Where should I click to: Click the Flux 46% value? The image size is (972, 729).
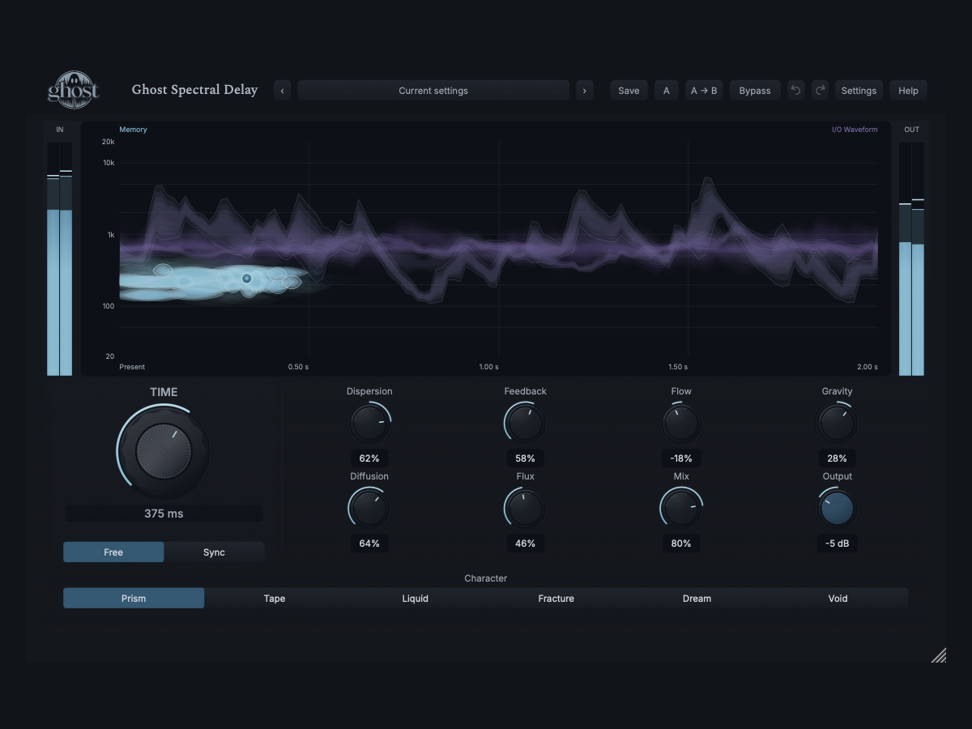tap(526, 544)
